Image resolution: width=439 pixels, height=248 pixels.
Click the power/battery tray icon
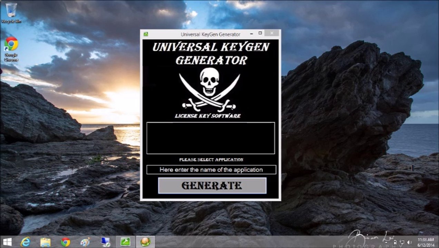click(395, 242)
